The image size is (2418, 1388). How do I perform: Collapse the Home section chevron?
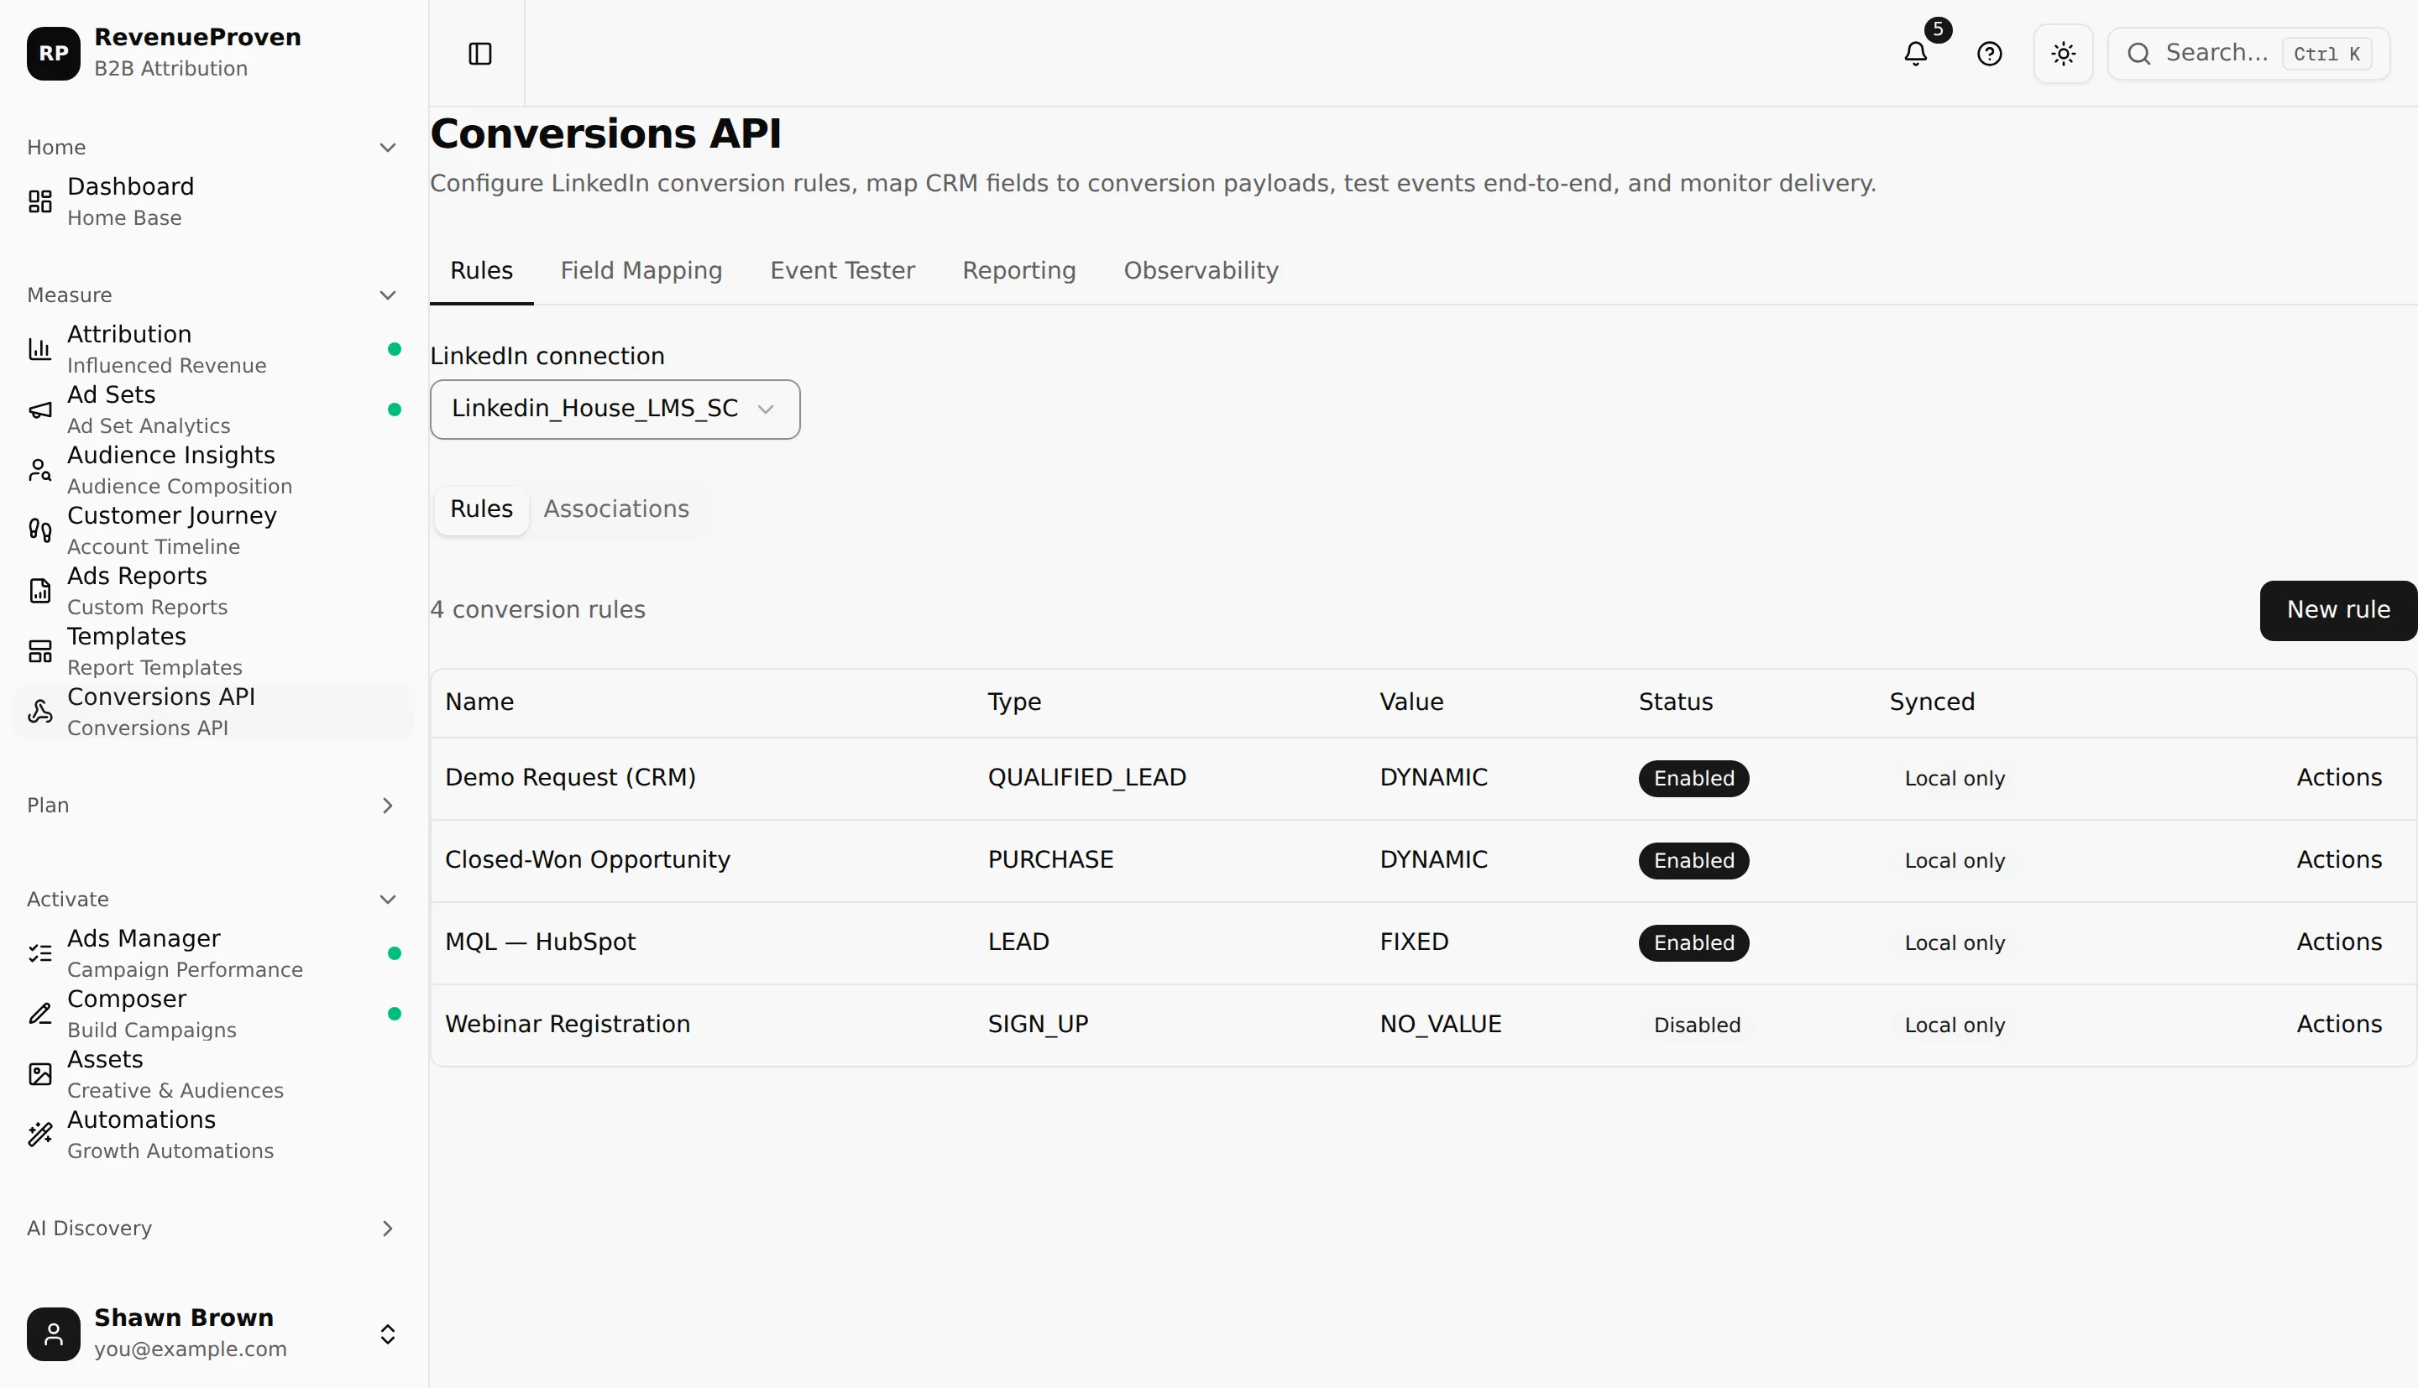pos(387,148)
